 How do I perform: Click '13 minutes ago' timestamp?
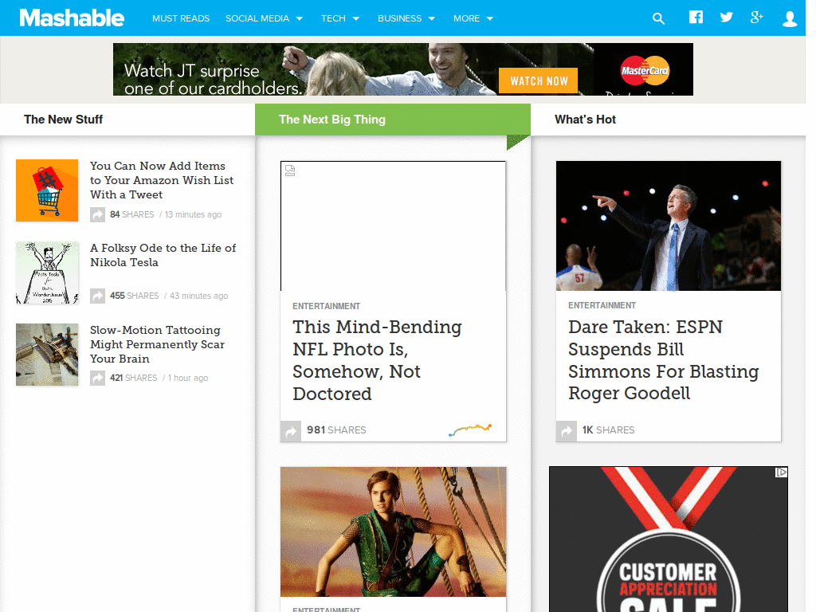(193, 214)
